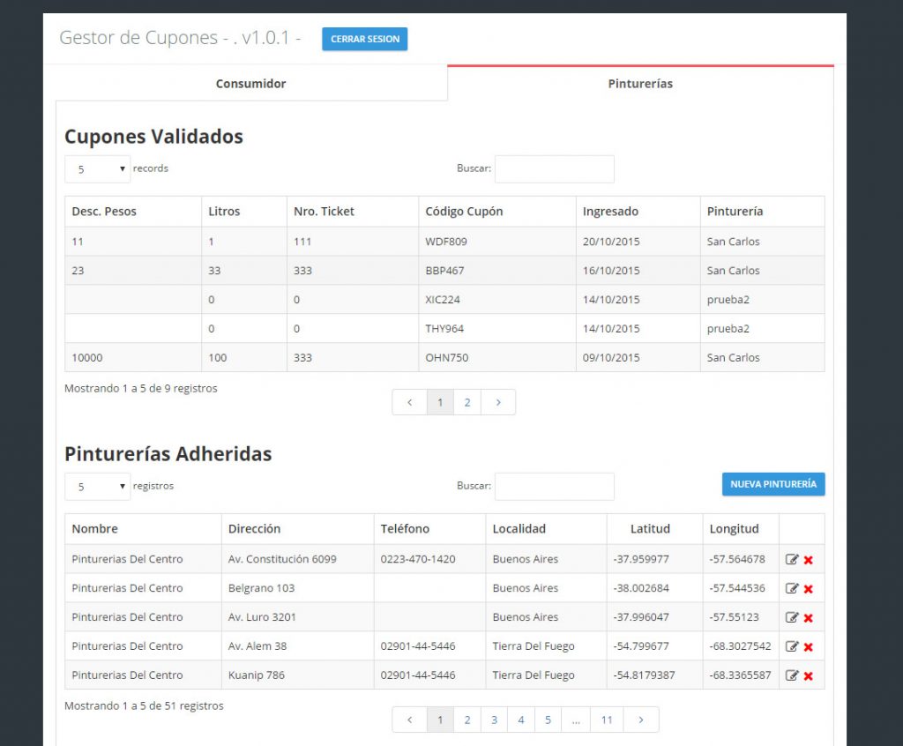Sort table by Código Cupón column header

(464, 212)
